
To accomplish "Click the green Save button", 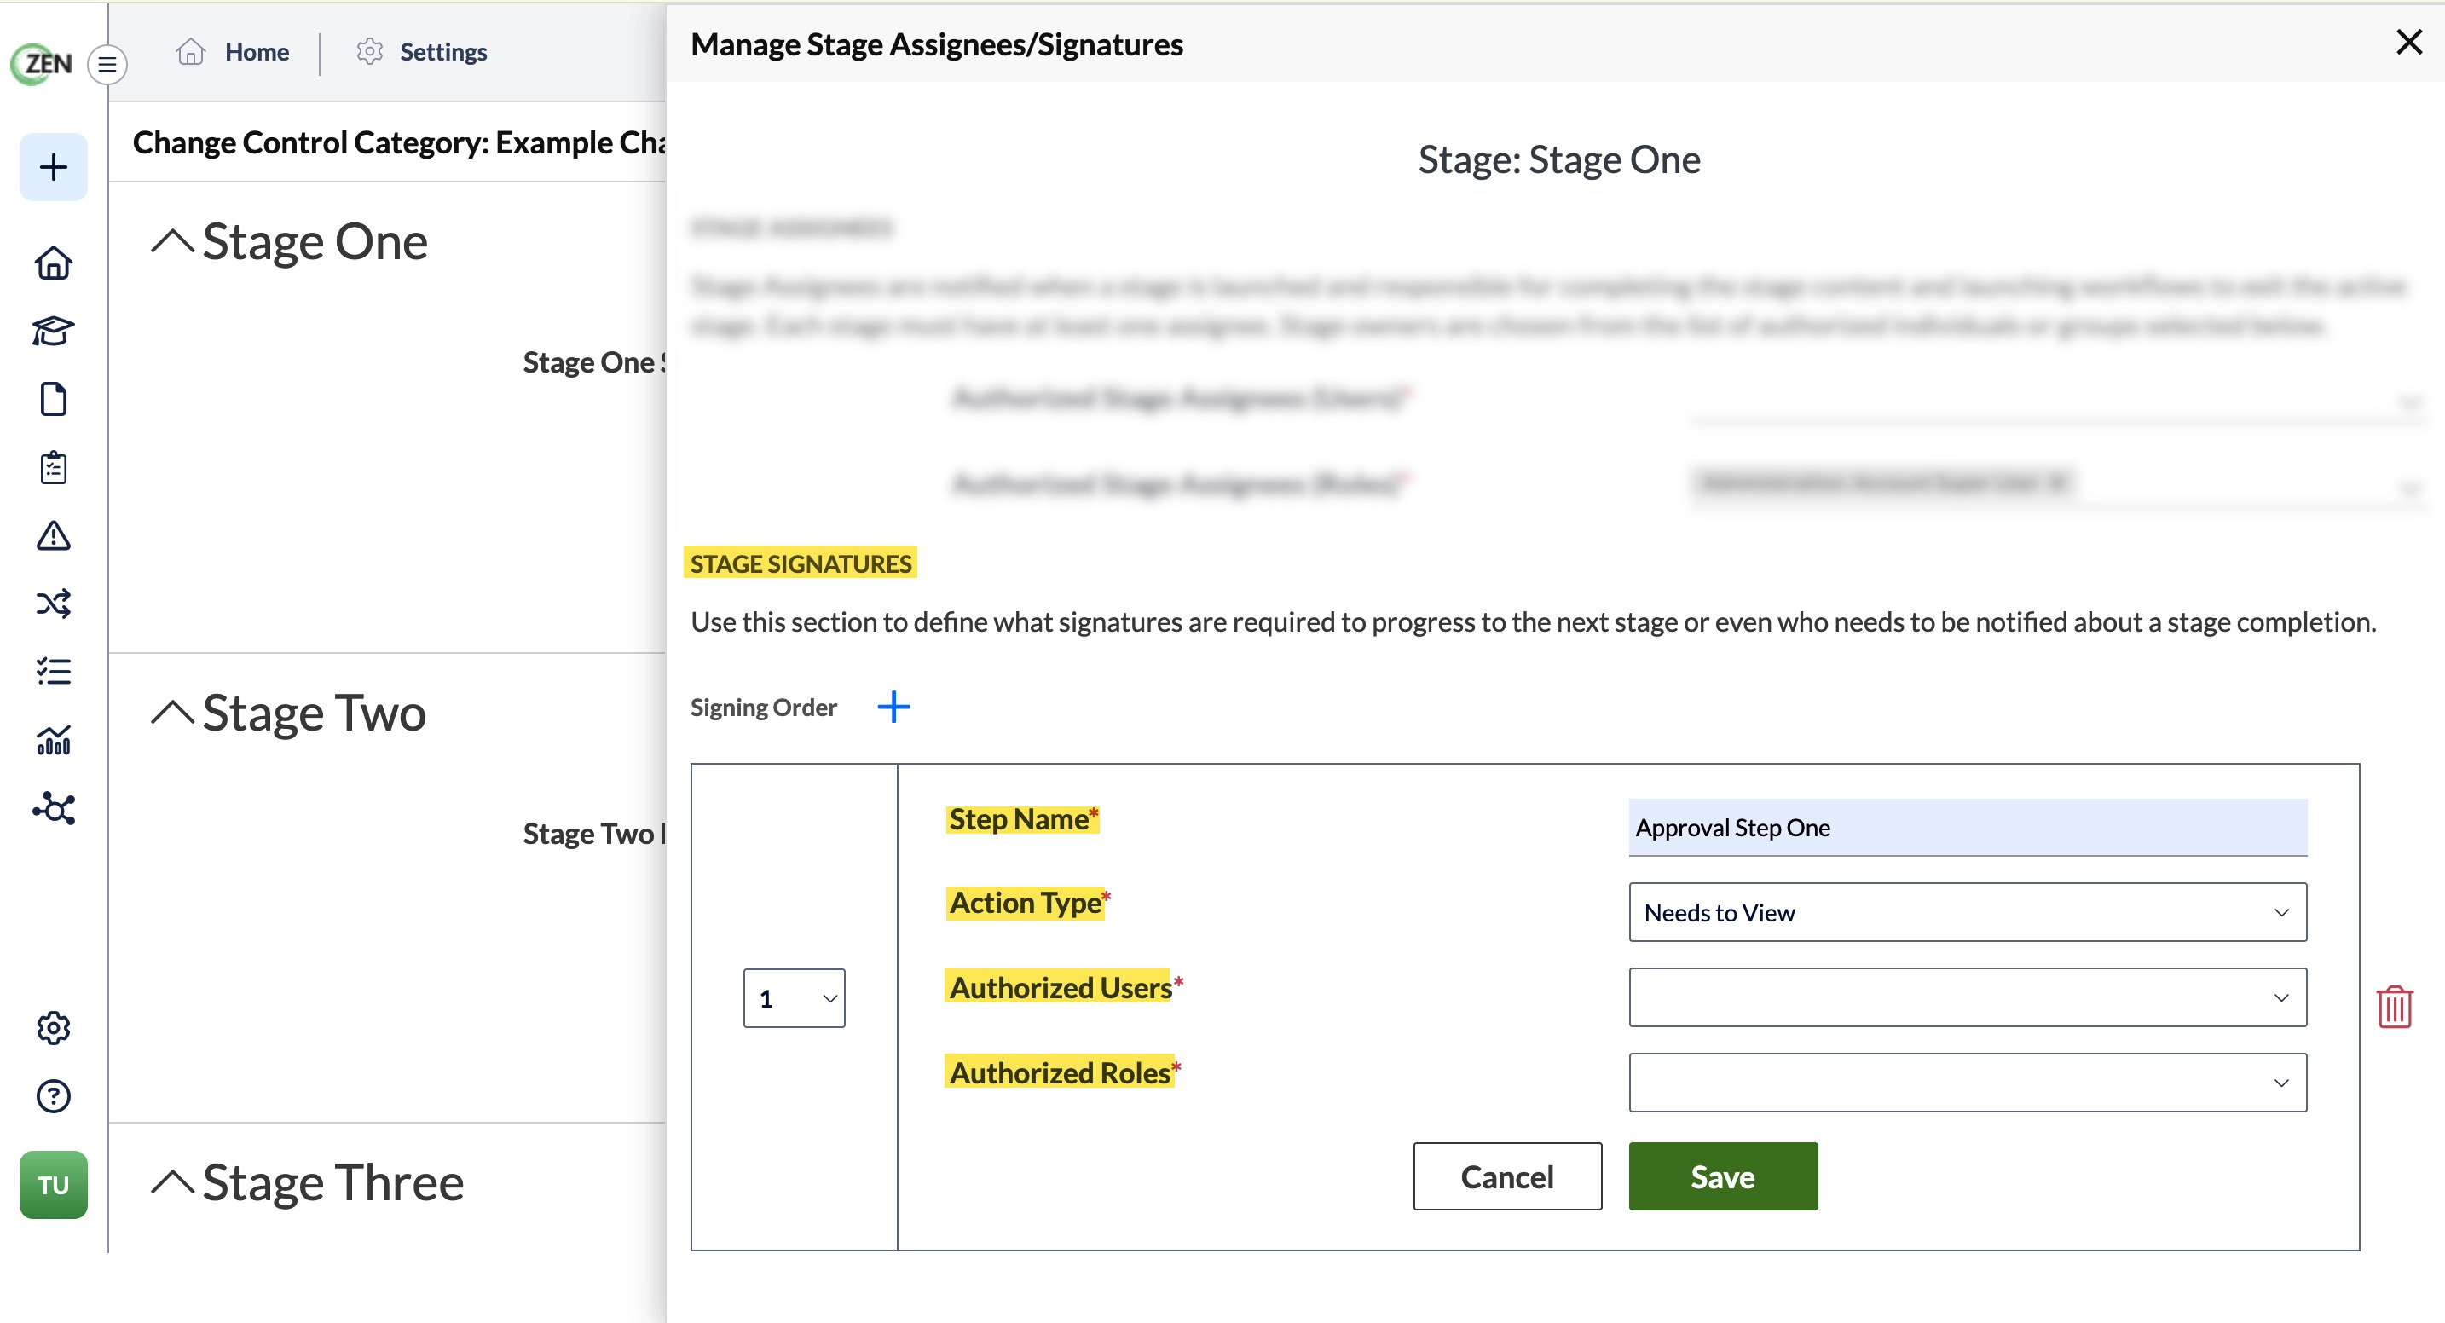I will pyautogui.click(x=1723, y=1177).
